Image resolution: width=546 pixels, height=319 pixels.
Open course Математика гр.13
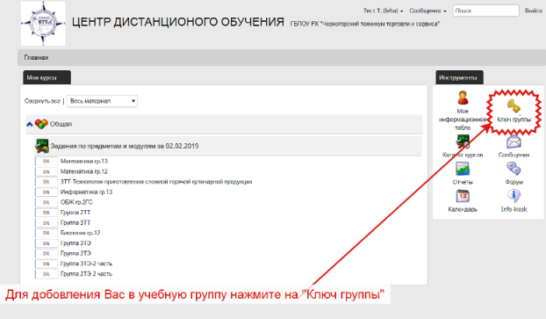pyautogui.click(x=84, y=161)
